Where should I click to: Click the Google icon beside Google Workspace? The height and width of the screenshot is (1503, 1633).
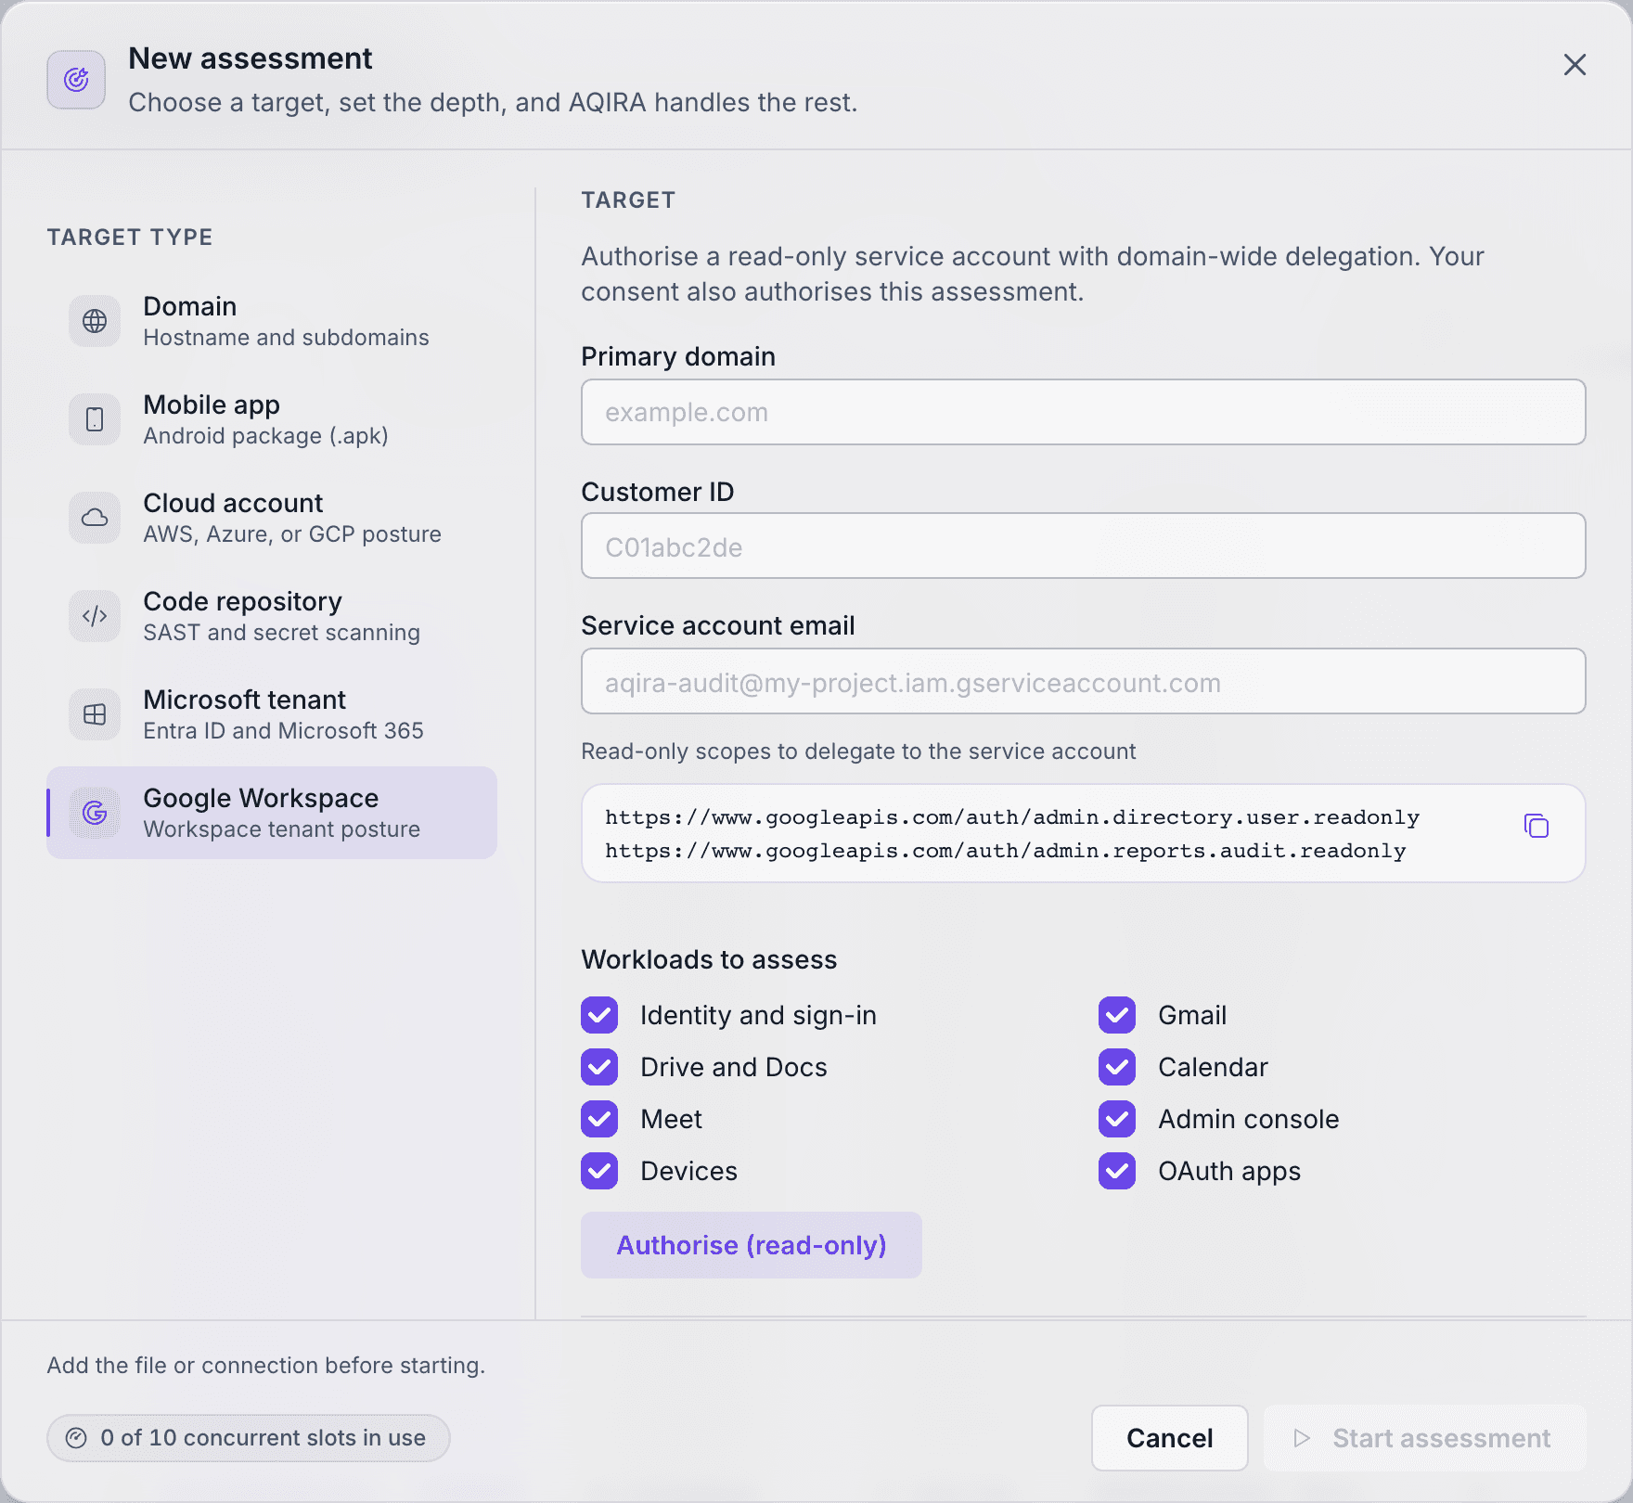95,813
